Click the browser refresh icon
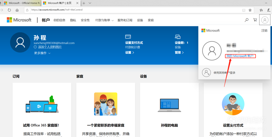Screen dimensions: 272x137 pos(9,10)
